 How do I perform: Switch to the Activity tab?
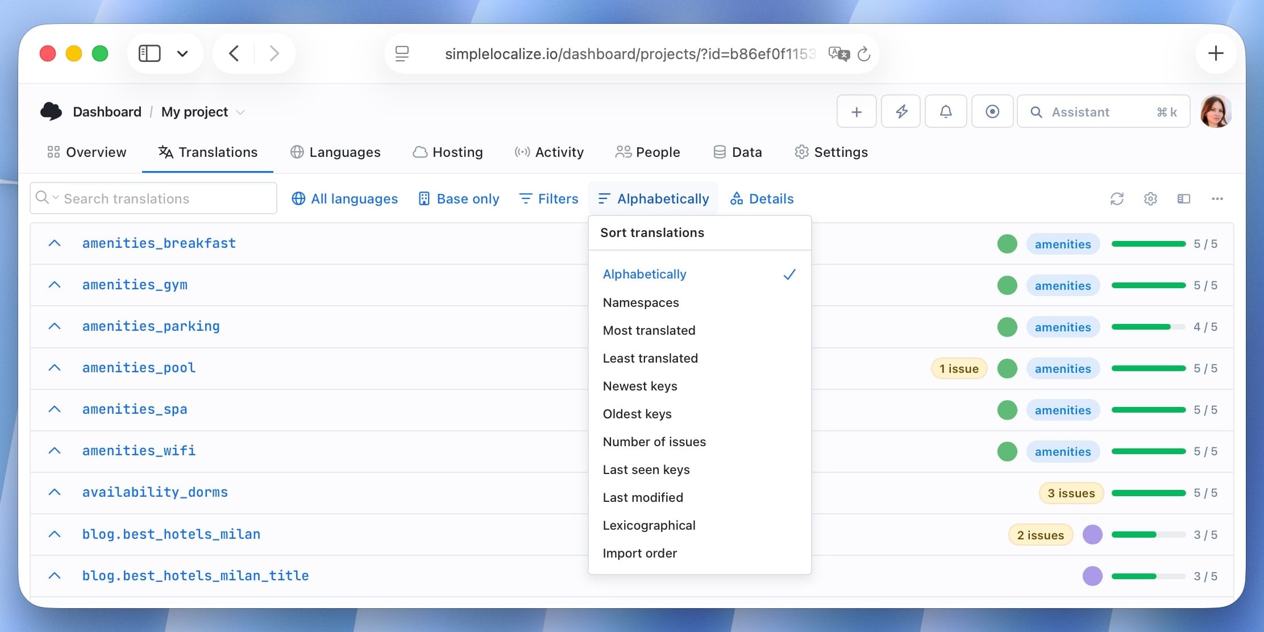coord(549,152)
